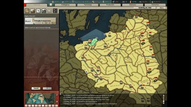191x107 pixels.
Task: Open the Technology tab
Action: (88, 5)
